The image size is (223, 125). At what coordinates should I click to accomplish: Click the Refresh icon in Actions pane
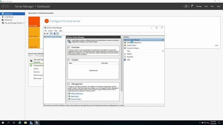pos(125,54)
